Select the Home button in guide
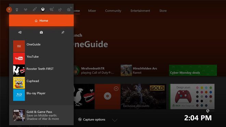The width and height of the screenshot is (226, 127). [x=41, y=21]
